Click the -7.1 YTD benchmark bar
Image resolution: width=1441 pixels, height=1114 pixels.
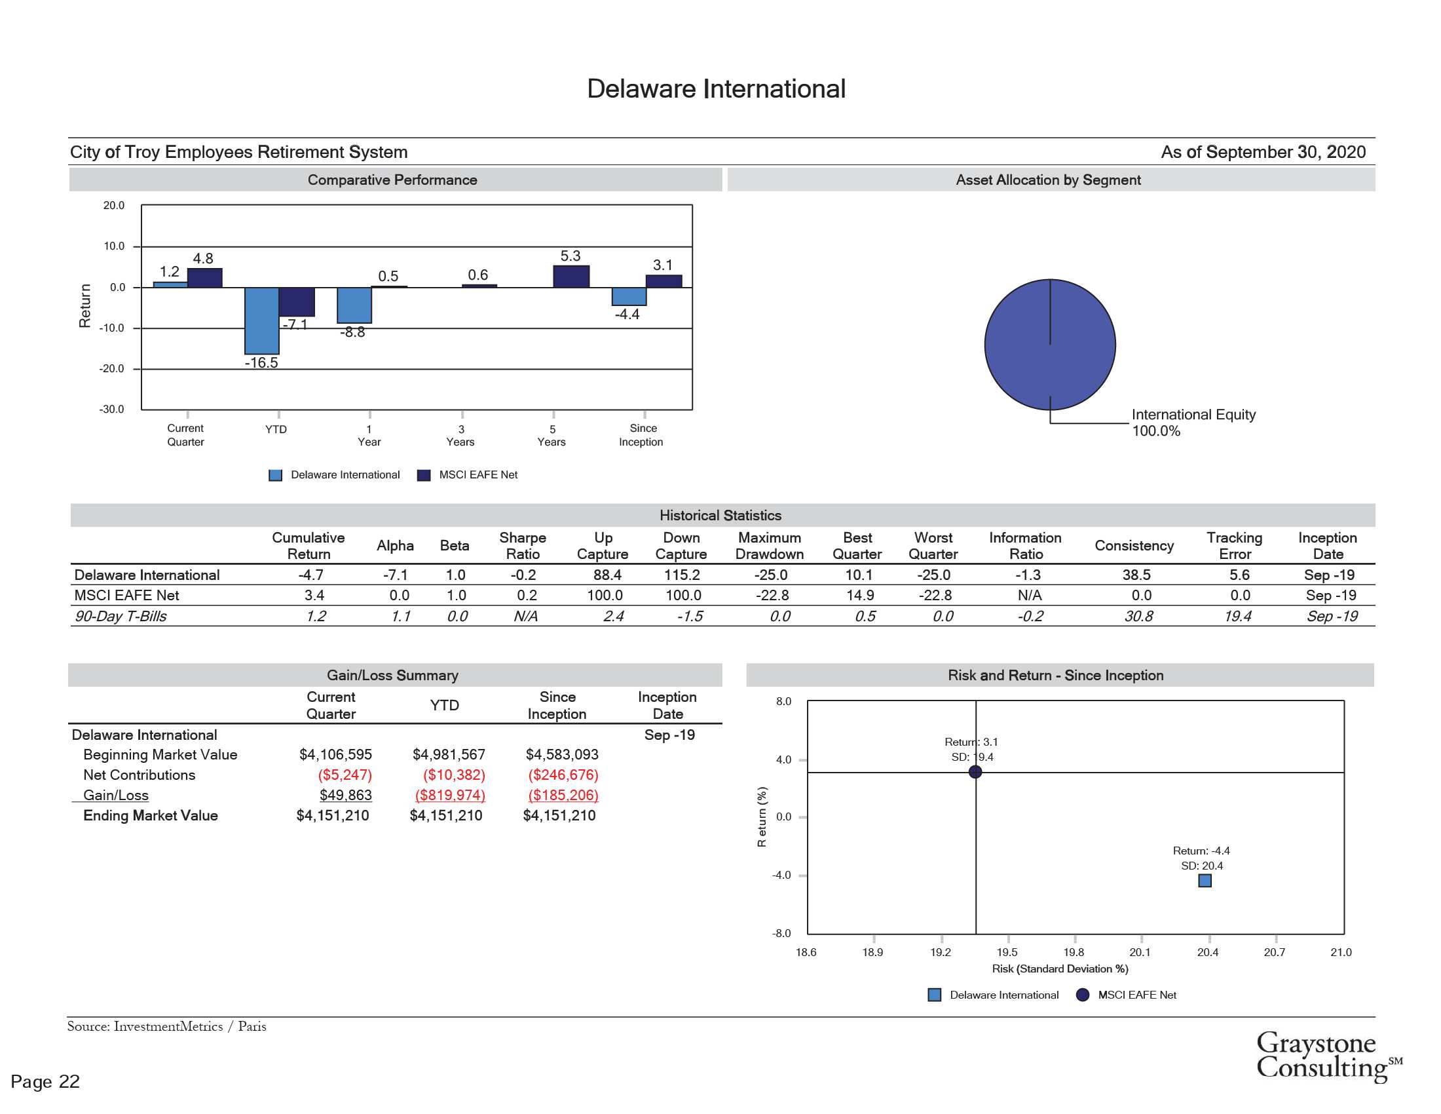(x=297, y=302)
